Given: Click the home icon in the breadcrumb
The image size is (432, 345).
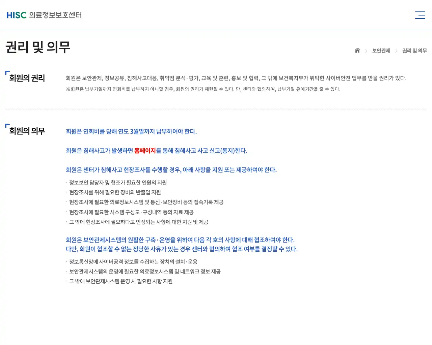Looking at the screenshot, I should [x=357, y=51].
